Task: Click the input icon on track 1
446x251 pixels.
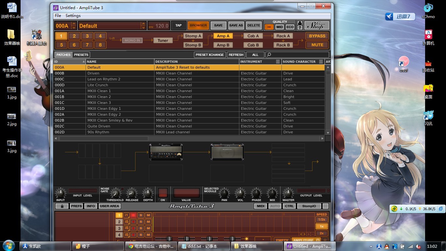Action: point(126,215)
